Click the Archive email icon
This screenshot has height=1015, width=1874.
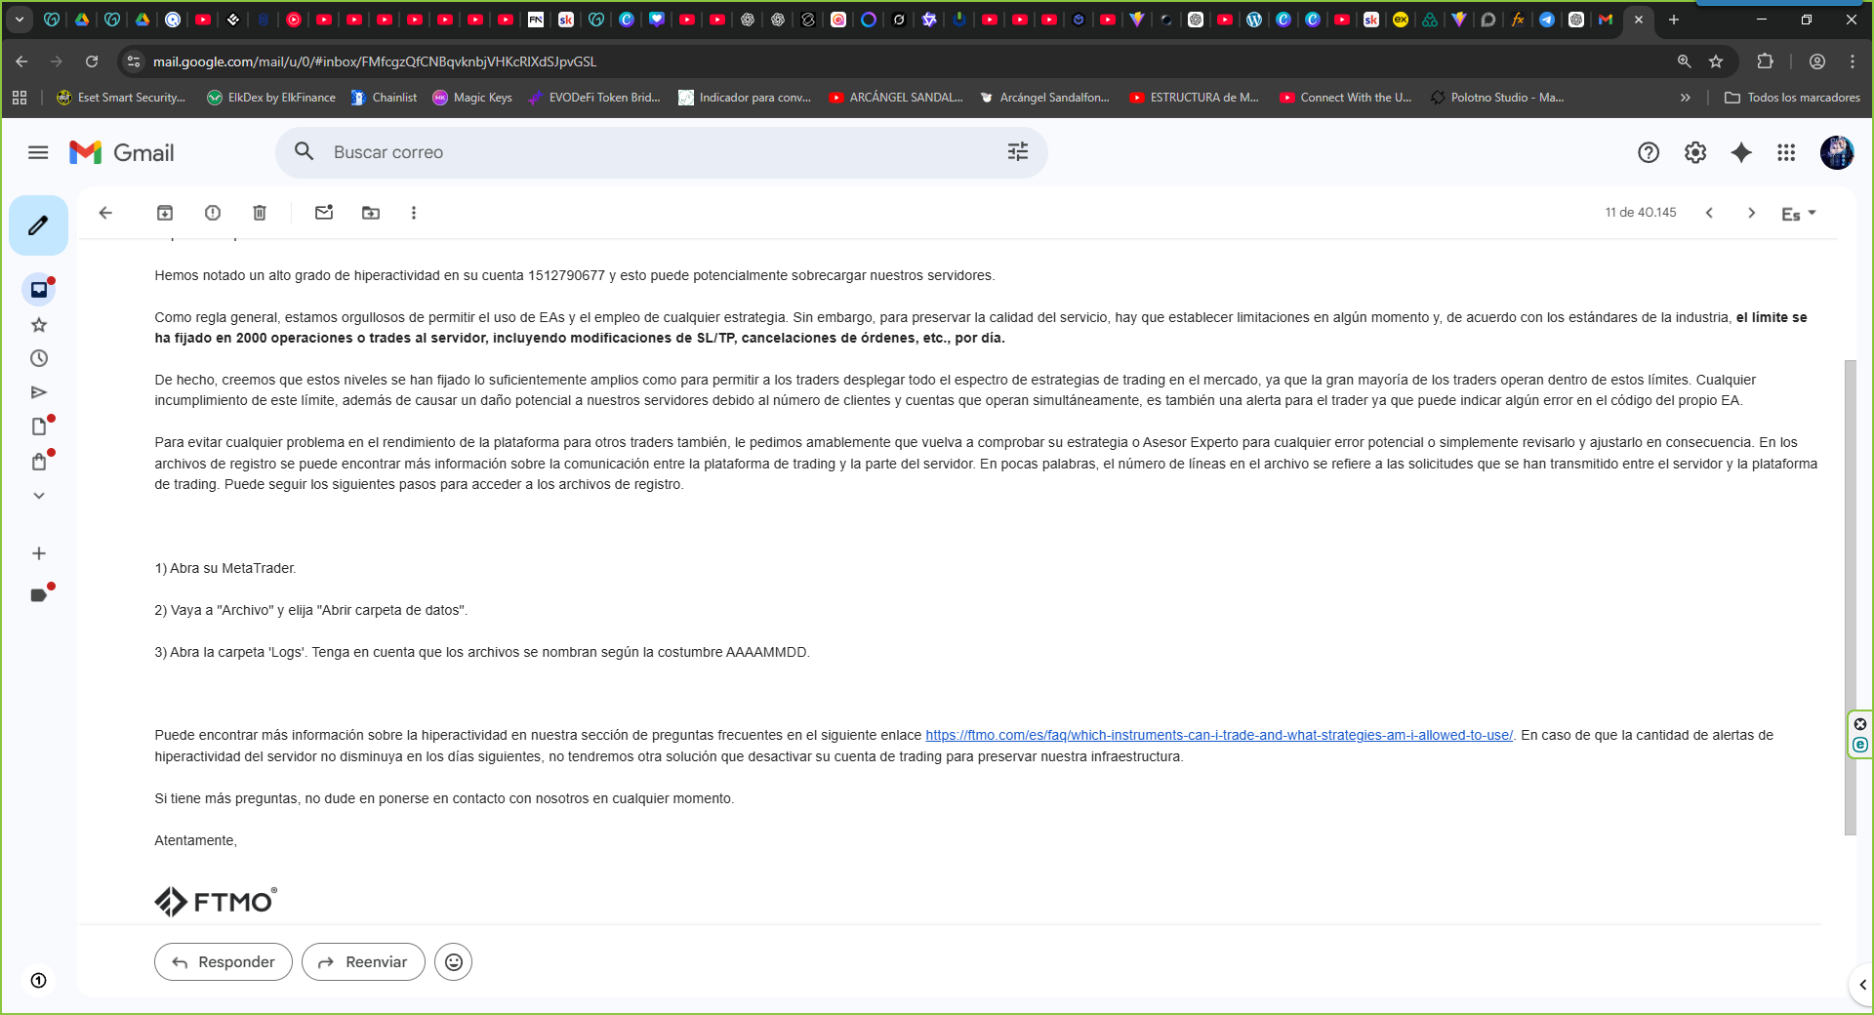click(165, 213)
